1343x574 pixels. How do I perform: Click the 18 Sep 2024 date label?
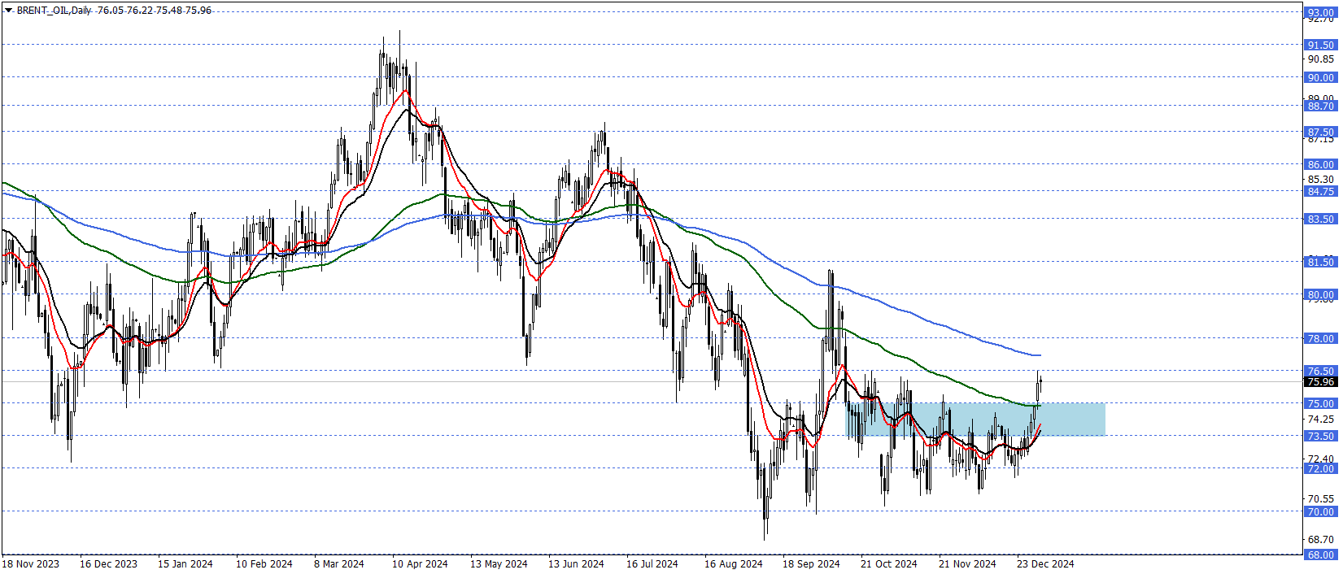(x=811, y=563)
